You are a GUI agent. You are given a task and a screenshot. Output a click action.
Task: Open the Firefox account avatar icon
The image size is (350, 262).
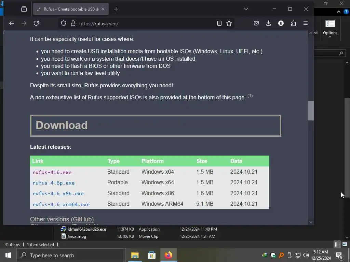281,24
